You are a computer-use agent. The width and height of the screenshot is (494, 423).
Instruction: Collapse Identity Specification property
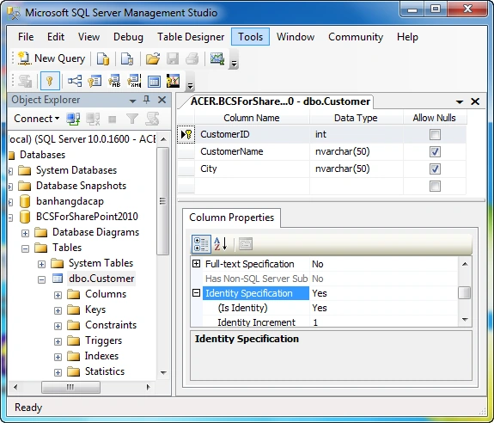tap(196, 293)
